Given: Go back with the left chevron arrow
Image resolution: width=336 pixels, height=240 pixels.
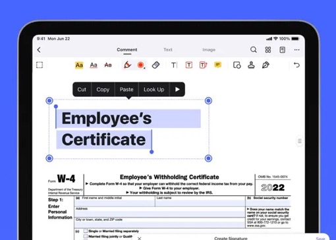Looking at the screenshot, I should coord(39,50).
